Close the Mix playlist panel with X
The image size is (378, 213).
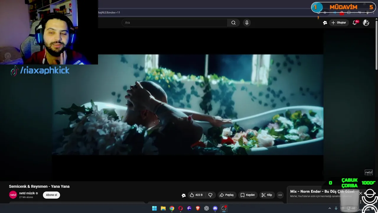click(x=361, y=193)
